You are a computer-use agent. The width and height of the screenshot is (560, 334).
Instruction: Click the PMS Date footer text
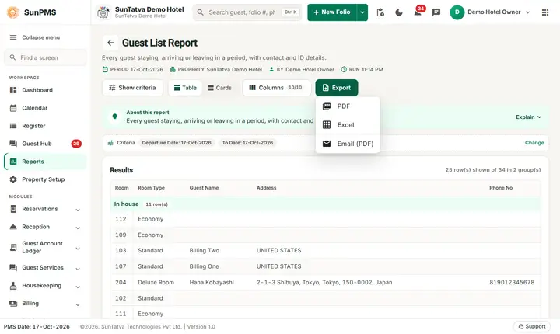(37, 326)
